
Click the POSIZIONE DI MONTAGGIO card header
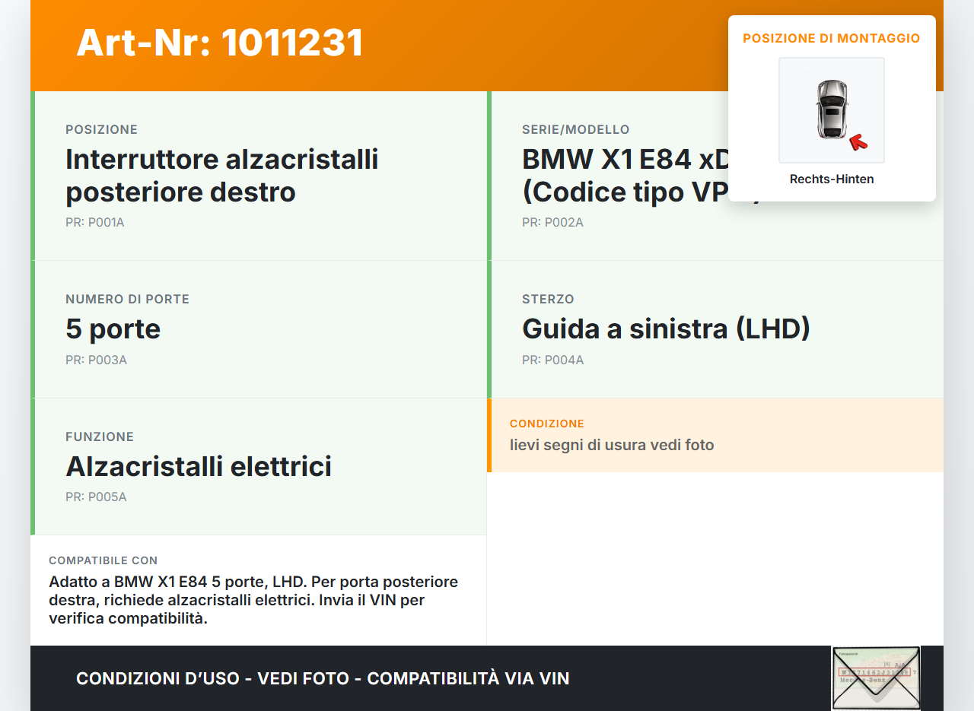pos(831,38)
